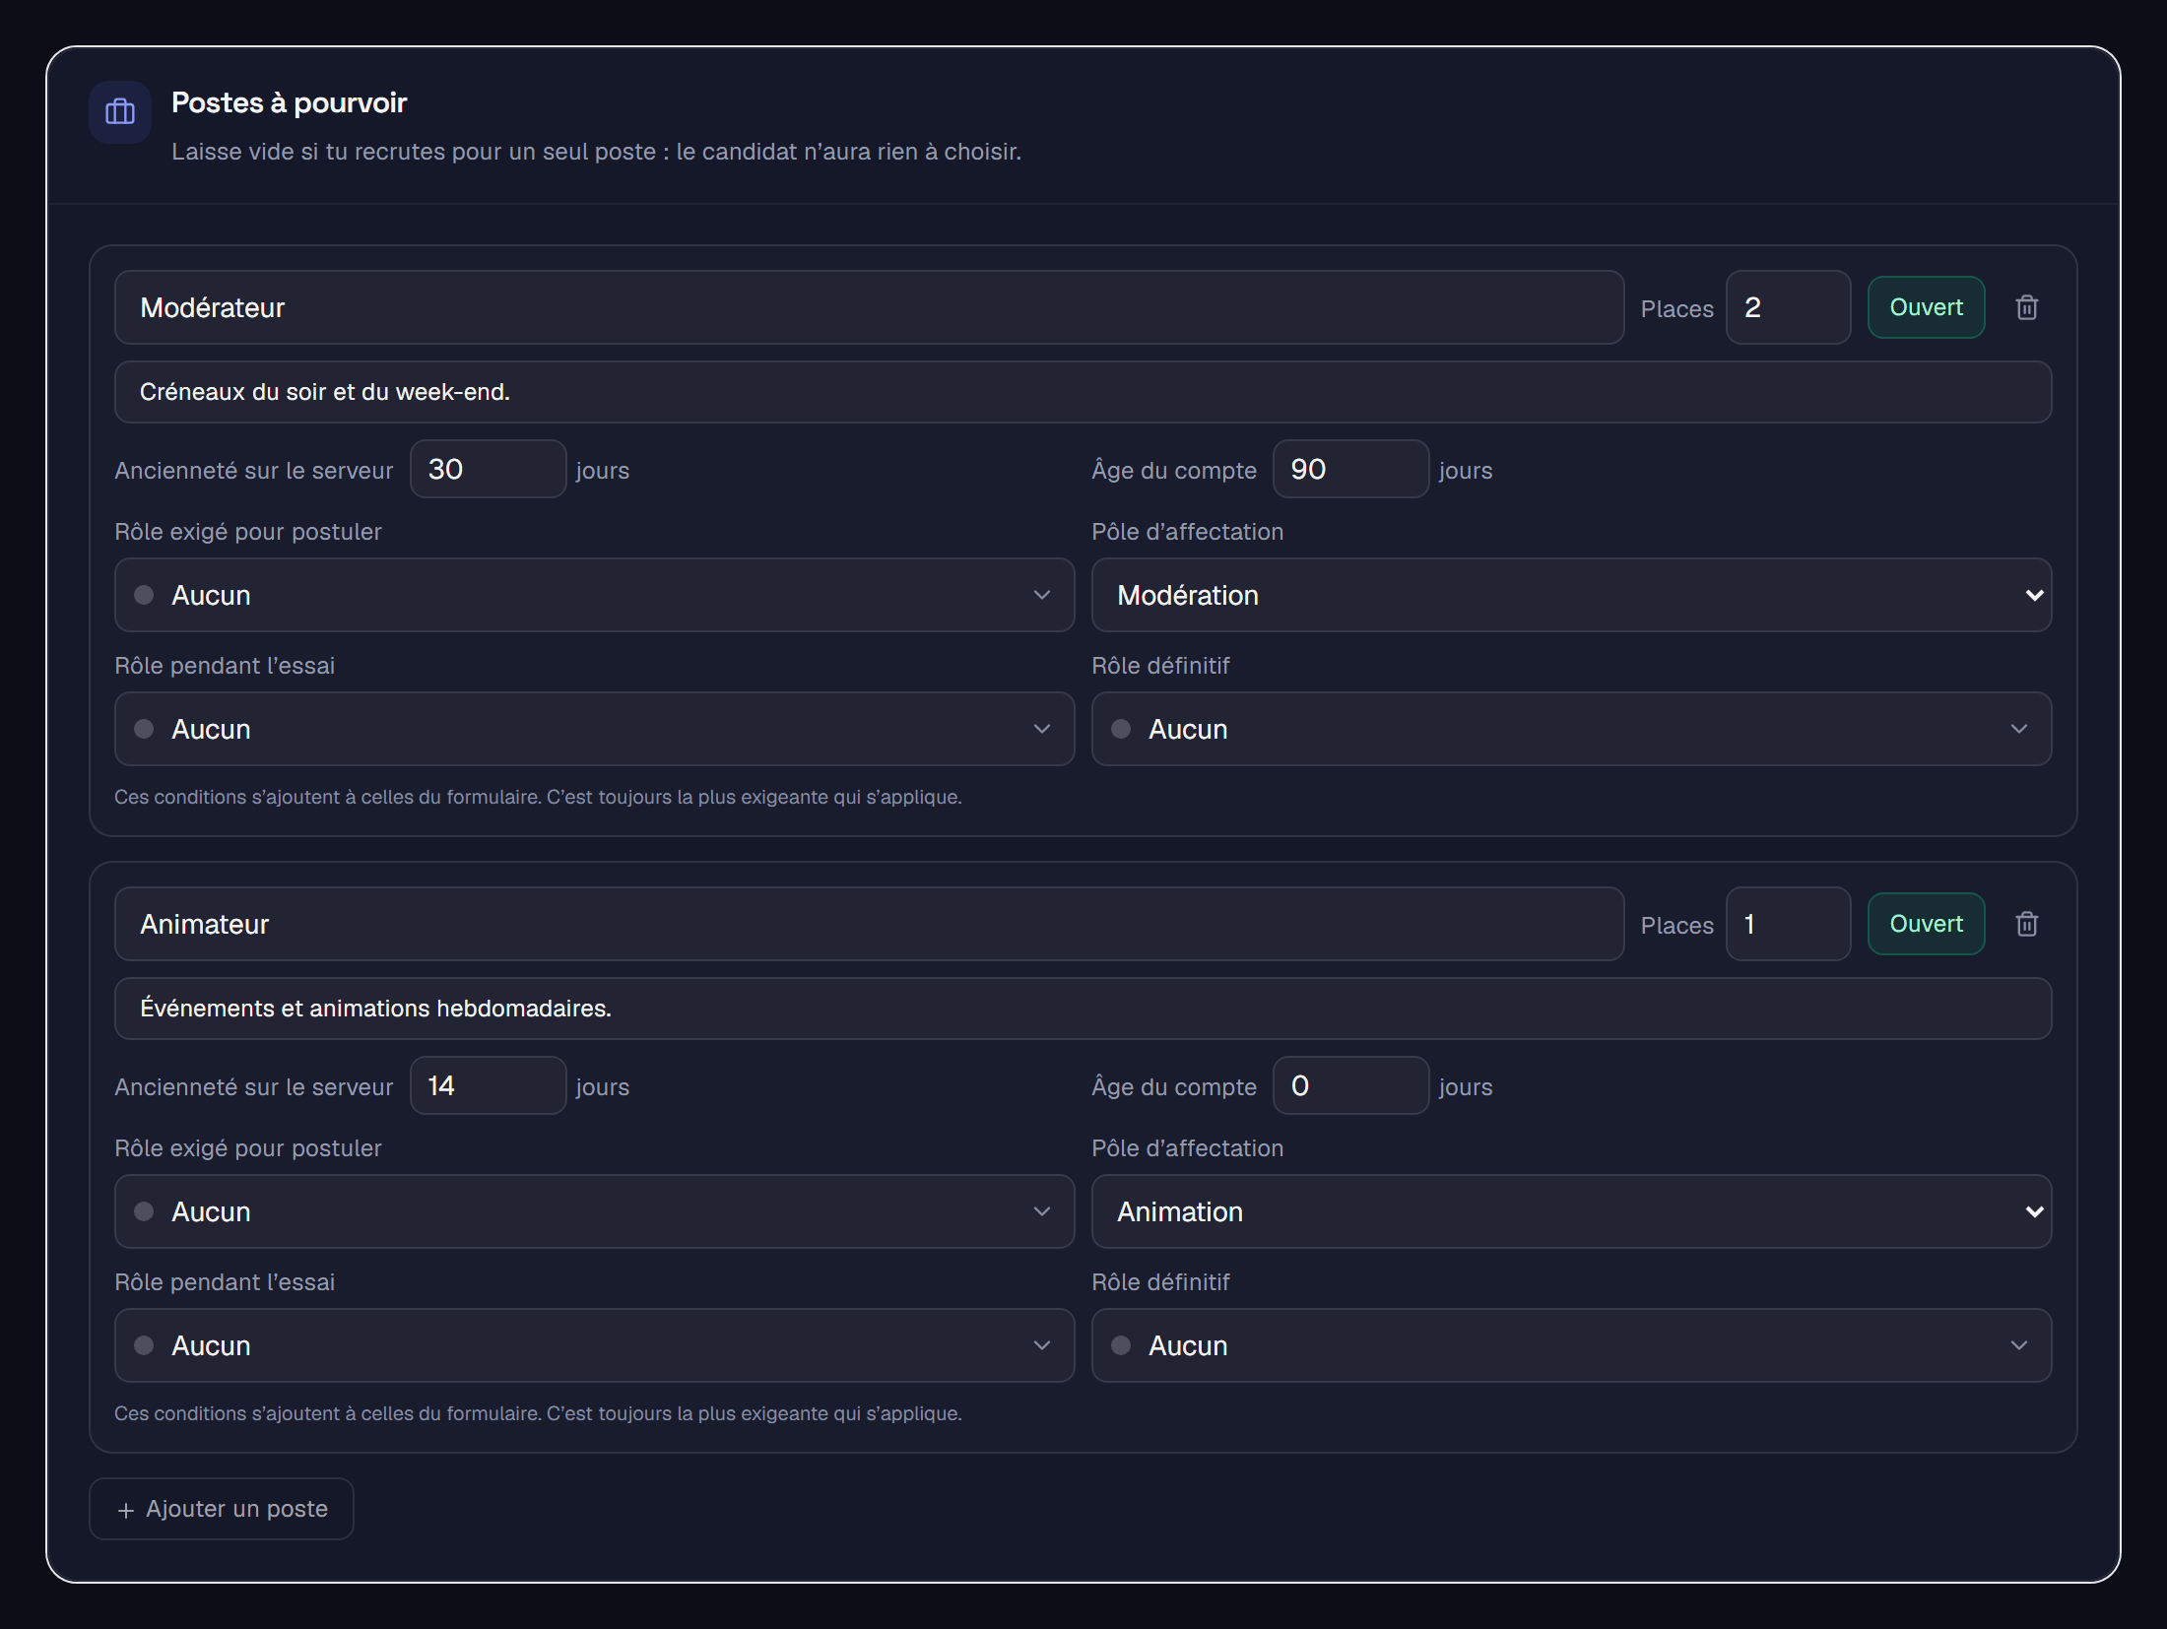
Task: Click the briefcase icon beside Postes à pourvoir
Action: click(x=120, y=112)
